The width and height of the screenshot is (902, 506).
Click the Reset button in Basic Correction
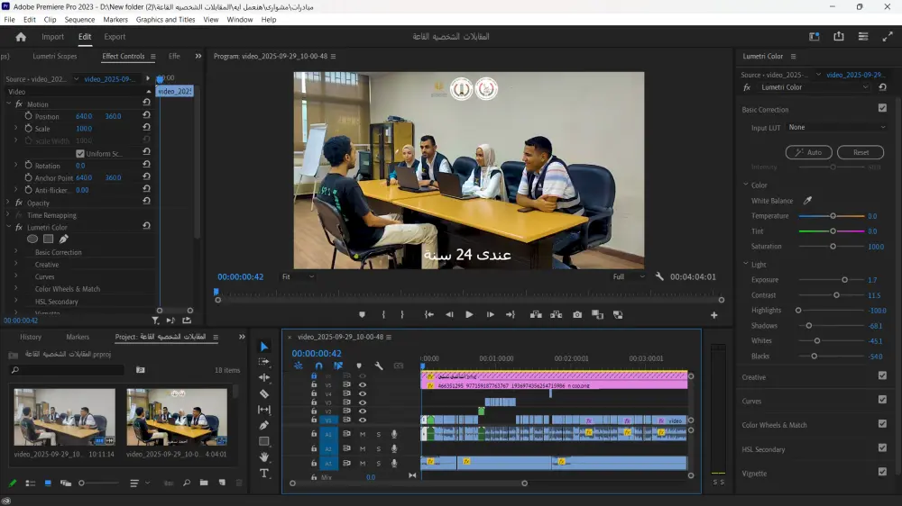861,152
